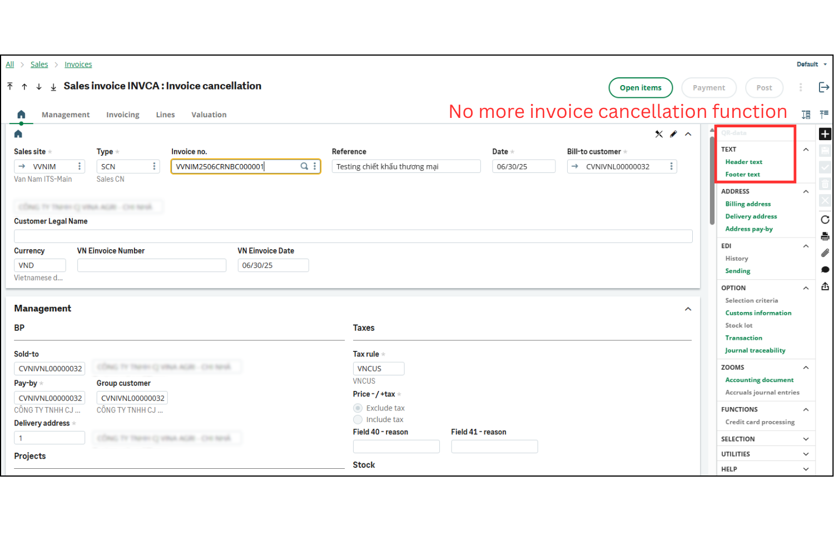Click the comment bubble icon
Image resolution: width=834 pixels, height=545 pixels.
pos(825,270)
